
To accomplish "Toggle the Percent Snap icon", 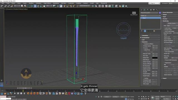I will (71, 6).
